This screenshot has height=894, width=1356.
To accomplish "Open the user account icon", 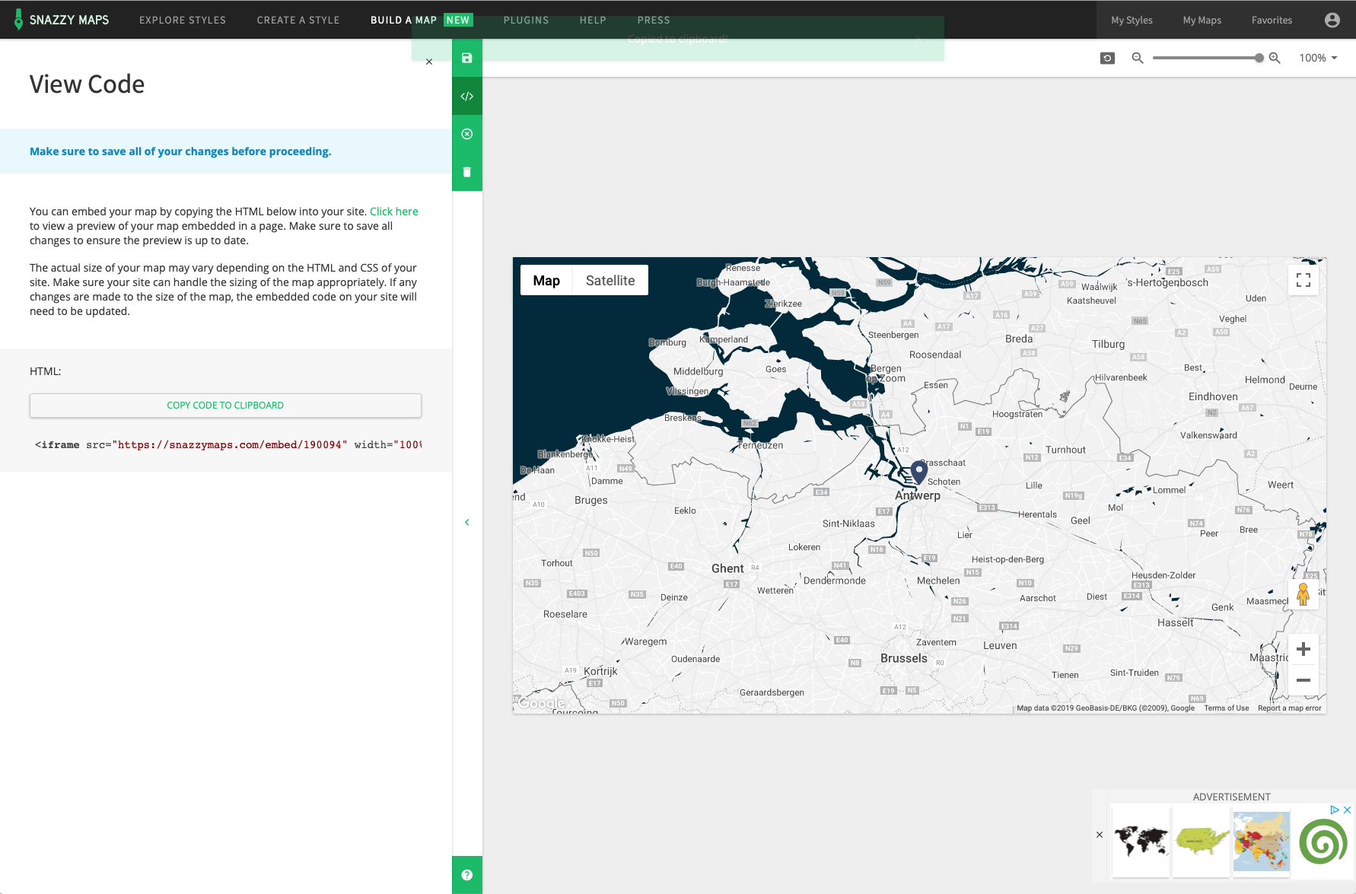I will pyautogui.click(x=1332, y=20).
